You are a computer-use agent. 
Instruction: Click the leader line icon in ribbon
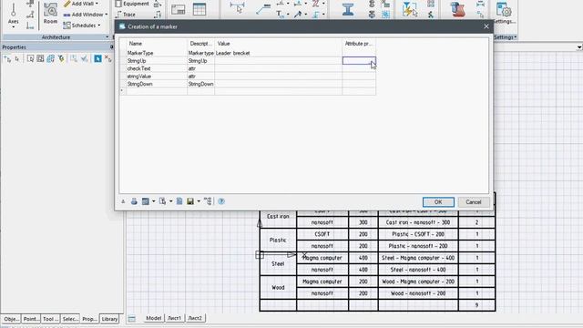pos(263,9)
